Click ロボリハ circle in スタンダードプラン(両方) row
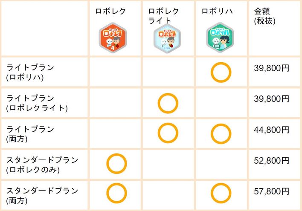This screenshot has width=302, height=211. pos(221,193)
